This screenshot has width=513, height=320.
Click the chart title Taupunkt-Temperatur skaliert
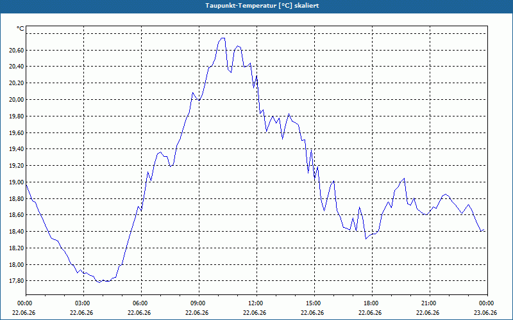[x=262, y=6]
